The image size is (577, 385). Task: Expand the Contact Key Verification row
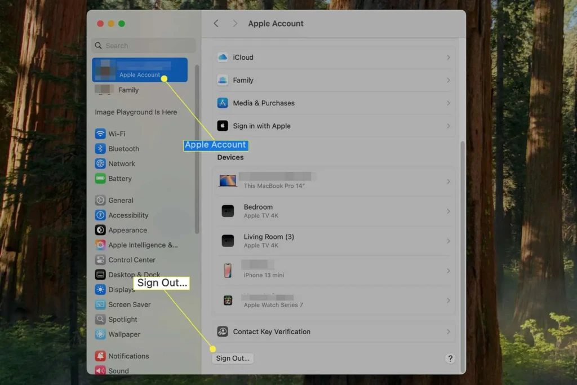click(449, 331)
